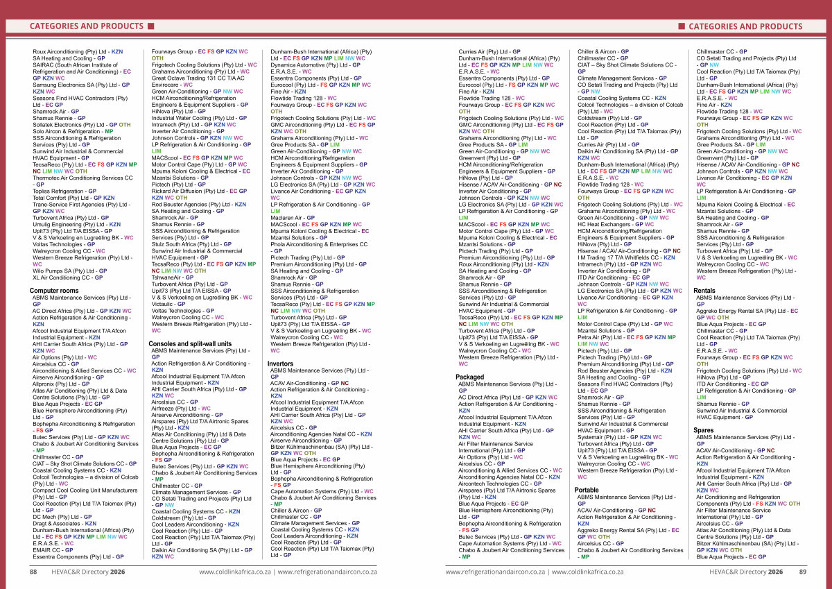832x589 pixels.
Task: Click red square beside right page header
Action: [x=681, y=26]
